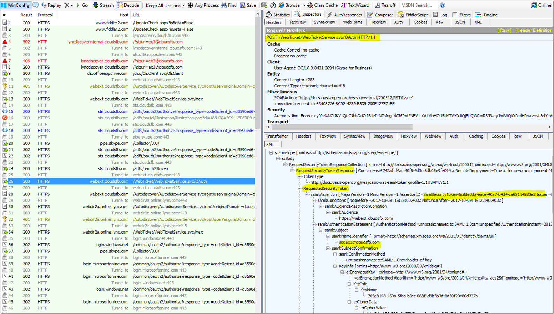Viewport: 554px width, 314px height.
Task: Collapse the RequestedSecurityToken node
Action: click(299, 188)
